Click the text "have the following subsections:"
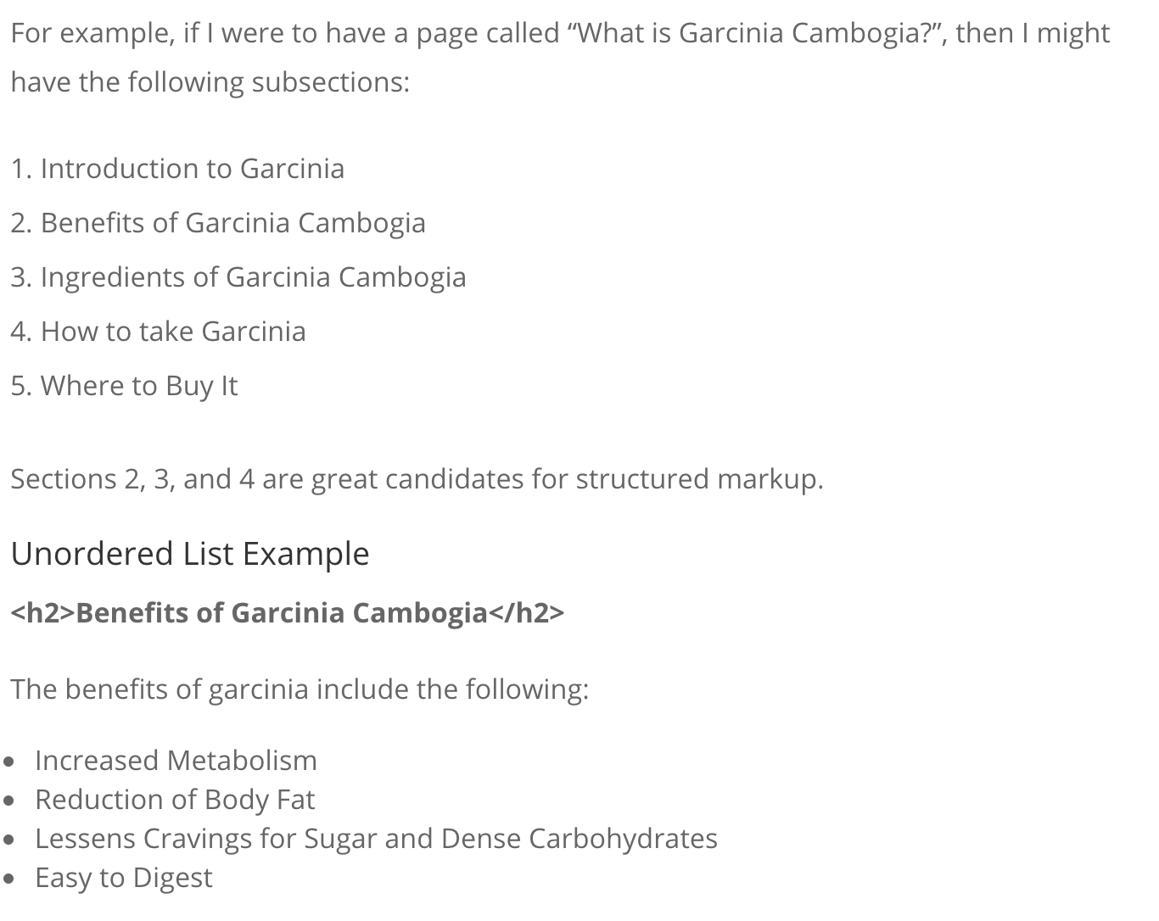 click(210, 82)
